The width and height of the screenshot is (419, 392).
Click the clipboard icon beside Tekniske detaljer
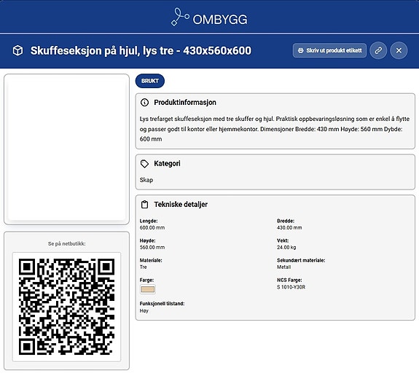[144, 205]
